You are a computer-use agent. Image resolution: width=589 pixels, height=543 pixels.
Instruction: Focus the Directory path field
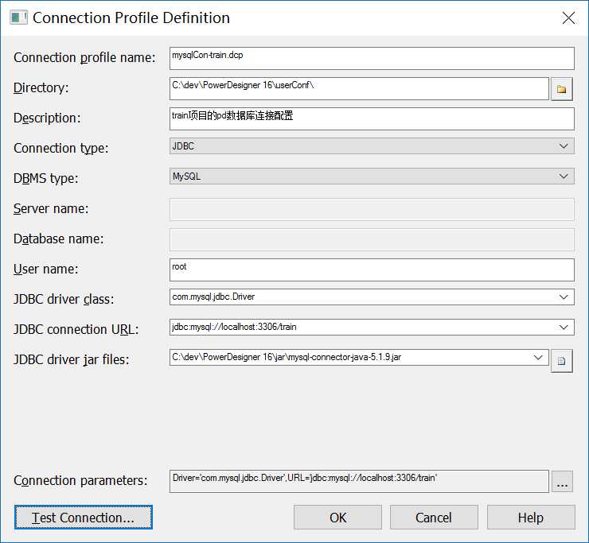coord(359,88)
